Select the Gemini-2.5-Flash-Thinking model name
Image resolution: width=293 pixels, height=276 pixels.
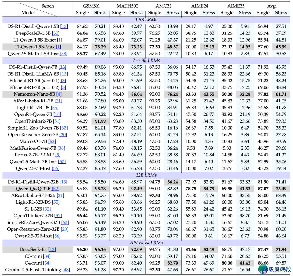tap(33, 270)
